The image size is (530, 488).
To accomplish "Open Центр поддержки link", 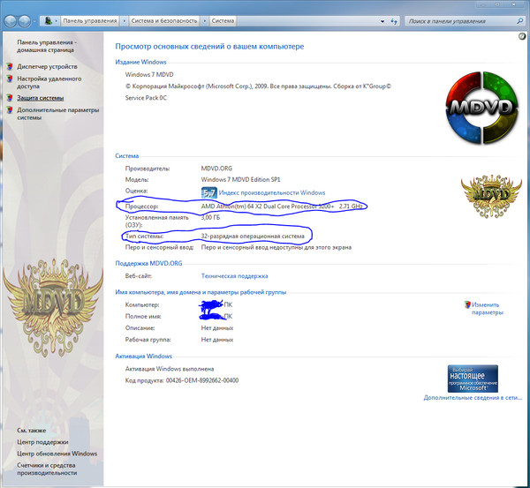I will tap(42, 442).
